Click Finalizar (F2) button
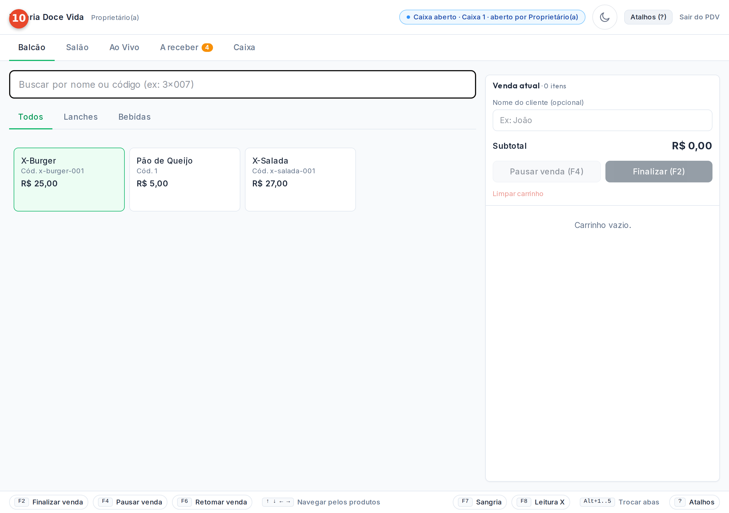This screenshot has width=729, height=513. 659,172
